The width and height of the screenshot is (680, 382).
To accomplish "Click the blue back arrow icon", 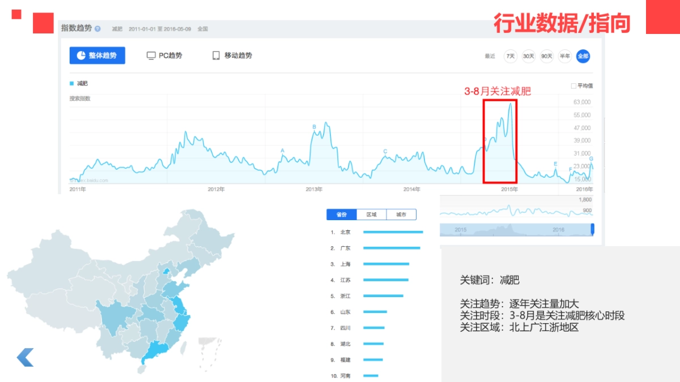I will (25, 357).
